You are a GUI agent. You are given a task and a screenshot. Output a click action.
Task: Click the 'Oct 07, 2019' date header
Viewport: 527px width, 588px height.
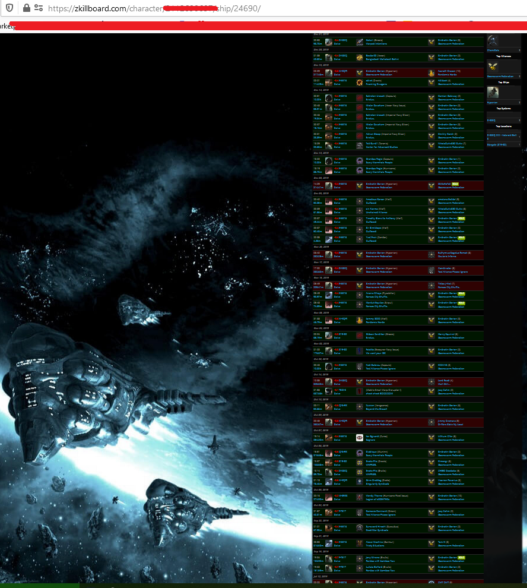(x=321, y=430)
